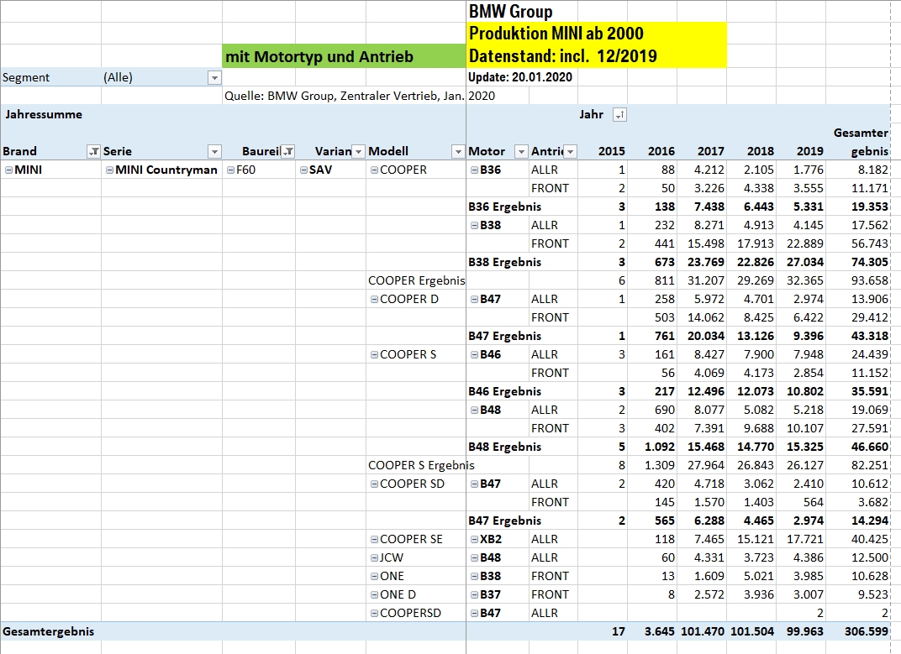Open the Variante filter dropdown

[x=359, y=151]
